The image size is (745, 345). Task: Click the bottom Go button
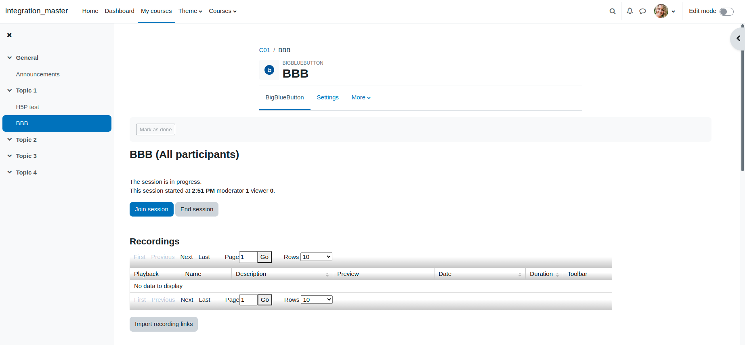coord(265,300)
